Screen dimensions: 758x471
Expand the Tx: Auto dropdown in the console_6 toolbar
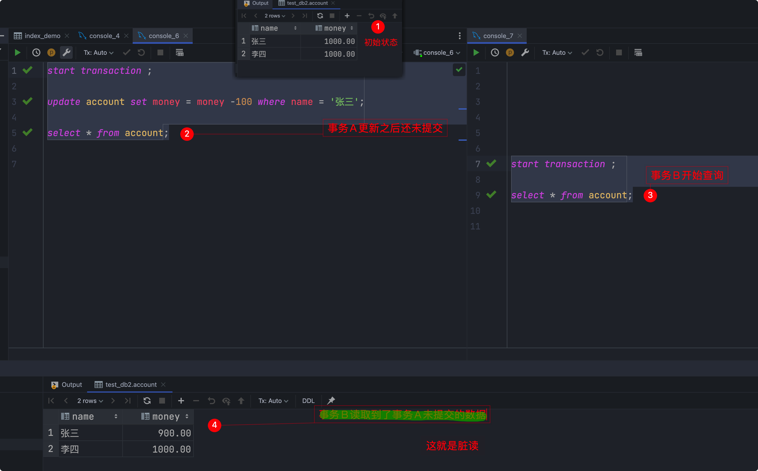(98, 53)
